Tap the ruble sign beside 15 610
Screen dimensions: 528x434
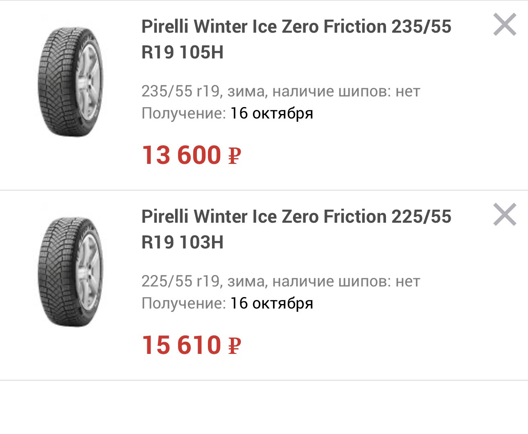pos(234,346)
